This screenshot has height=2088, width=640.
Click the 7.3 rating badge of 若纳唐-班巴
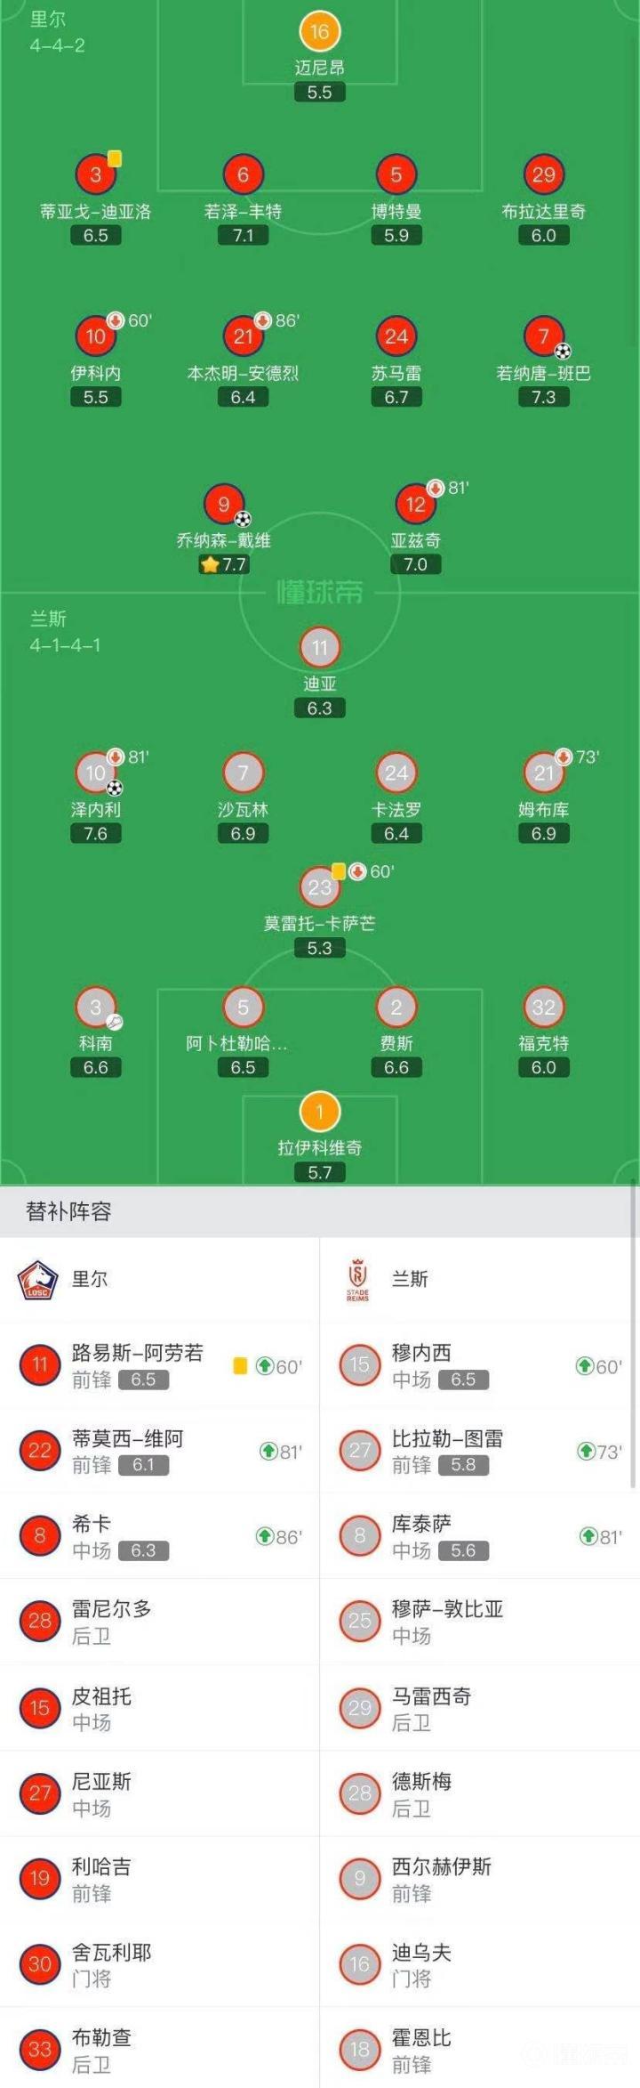click(543, 397)
